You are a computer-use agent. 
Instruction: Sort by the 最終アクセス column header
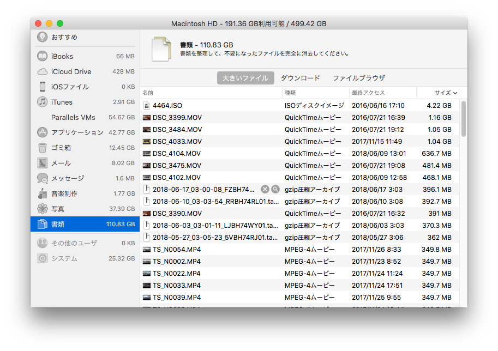tap(383, 93)
